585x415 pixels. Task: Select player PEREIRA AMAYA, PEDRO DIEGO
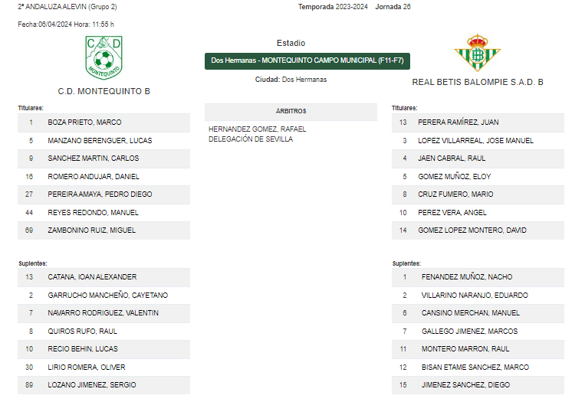click(104, 194)
